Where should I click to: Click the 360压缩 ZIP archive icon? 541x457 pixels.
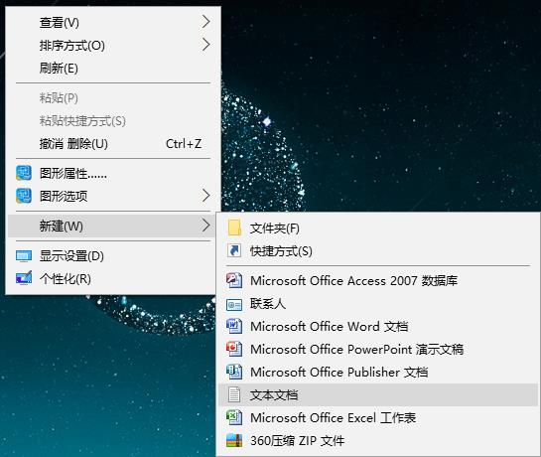(234, 440)
